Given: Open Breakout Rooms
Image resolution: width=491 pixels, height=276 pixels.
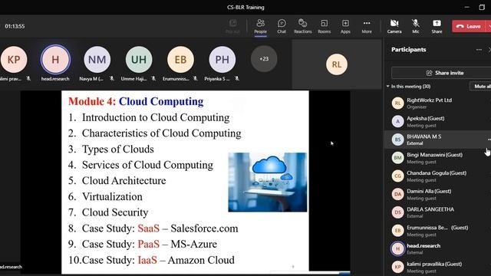Looking at the screenshot, I should [x=324, y=26].
